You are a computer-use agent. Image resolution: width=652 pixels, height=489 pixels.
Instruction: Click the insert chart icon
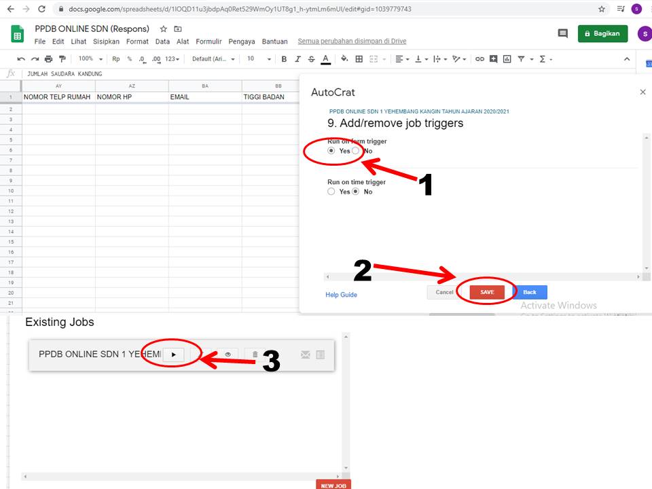coord(507,59)
